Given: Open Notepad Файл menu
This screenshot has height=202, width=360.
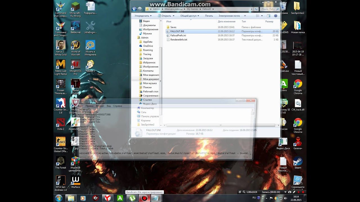Looking at the screenshot, I should pos(80,106).
